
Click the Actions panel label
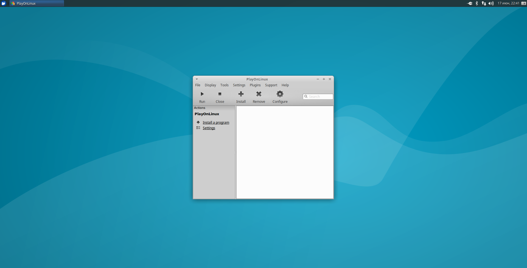(200, 108)
